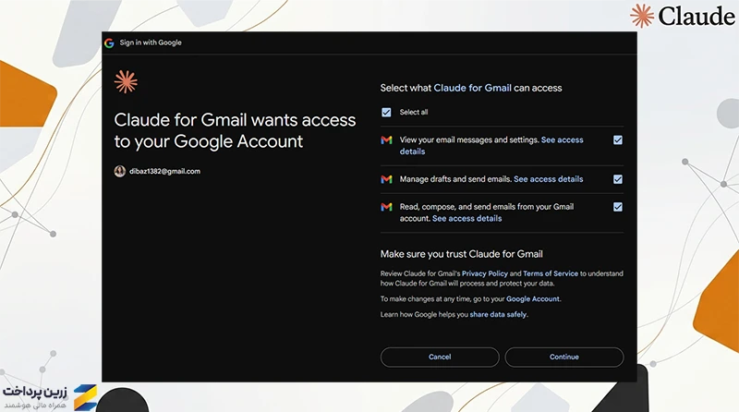Viewport: 739px width, 412px height.
Task: Click the Sign in with Google title text
Action: click(151, 42)
